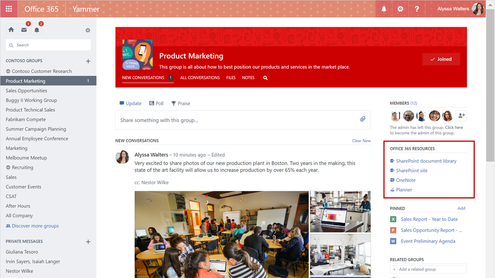Screen dimensions: 495x278
Task: Click Add link in Pinned section
Action: point(461,208)
